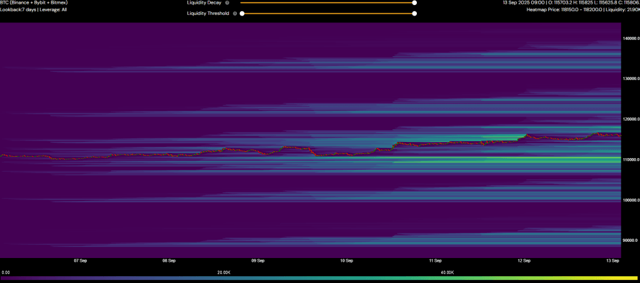Click the Liquidity Threshold info icon

(x=234, y=13)
